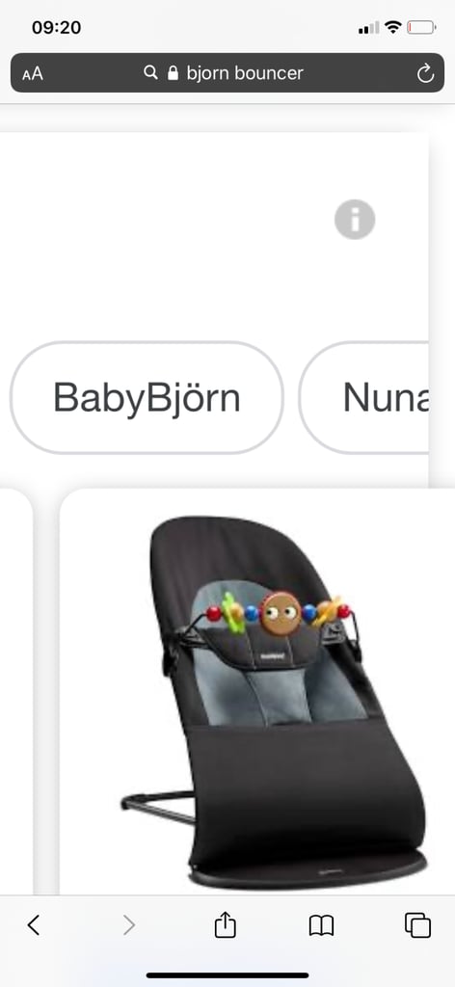Image resolution: width=455 pixels, height=987 pixels.
Task: Open the bookmarks book icon
Action: pos(321,925)
